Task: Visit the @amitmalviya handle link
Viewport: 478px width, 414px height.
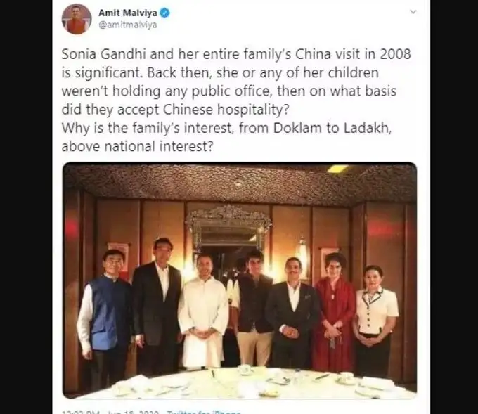Action: tap(128, 25)
